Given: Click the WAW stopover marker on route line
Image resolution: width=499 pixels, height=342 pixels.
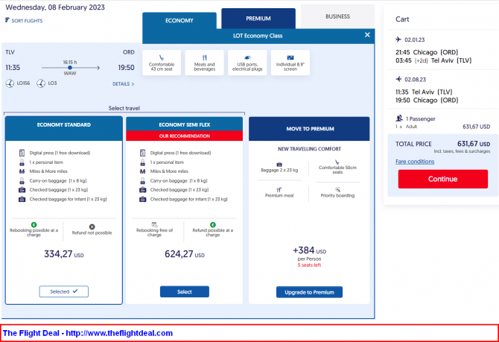Looking at the screenshot, I should pyautogui.click(x=70, y=68).
